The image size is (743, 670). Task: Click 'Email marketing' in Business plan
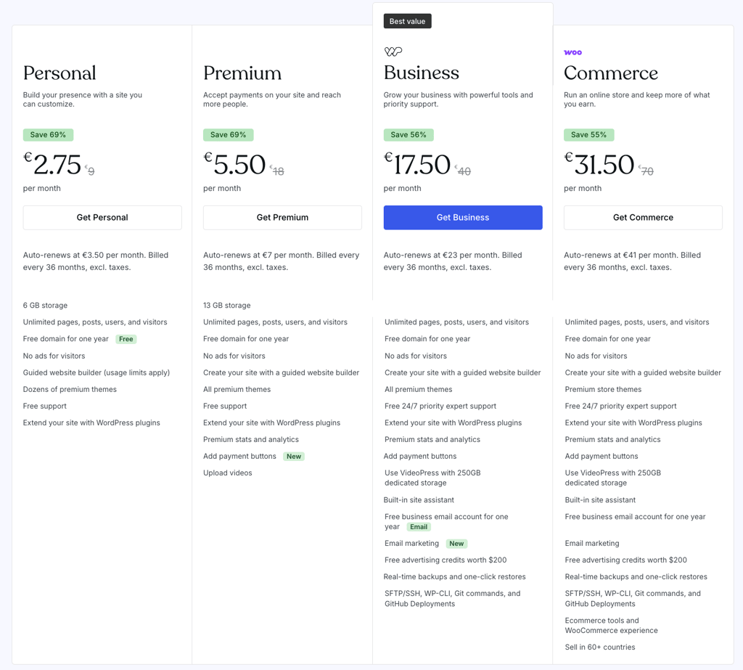tap(412, 544)
